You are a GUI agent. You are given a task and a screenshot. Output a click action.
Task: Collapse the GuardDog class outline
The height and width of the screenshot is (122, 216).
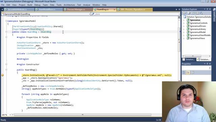tap(6, 32)
